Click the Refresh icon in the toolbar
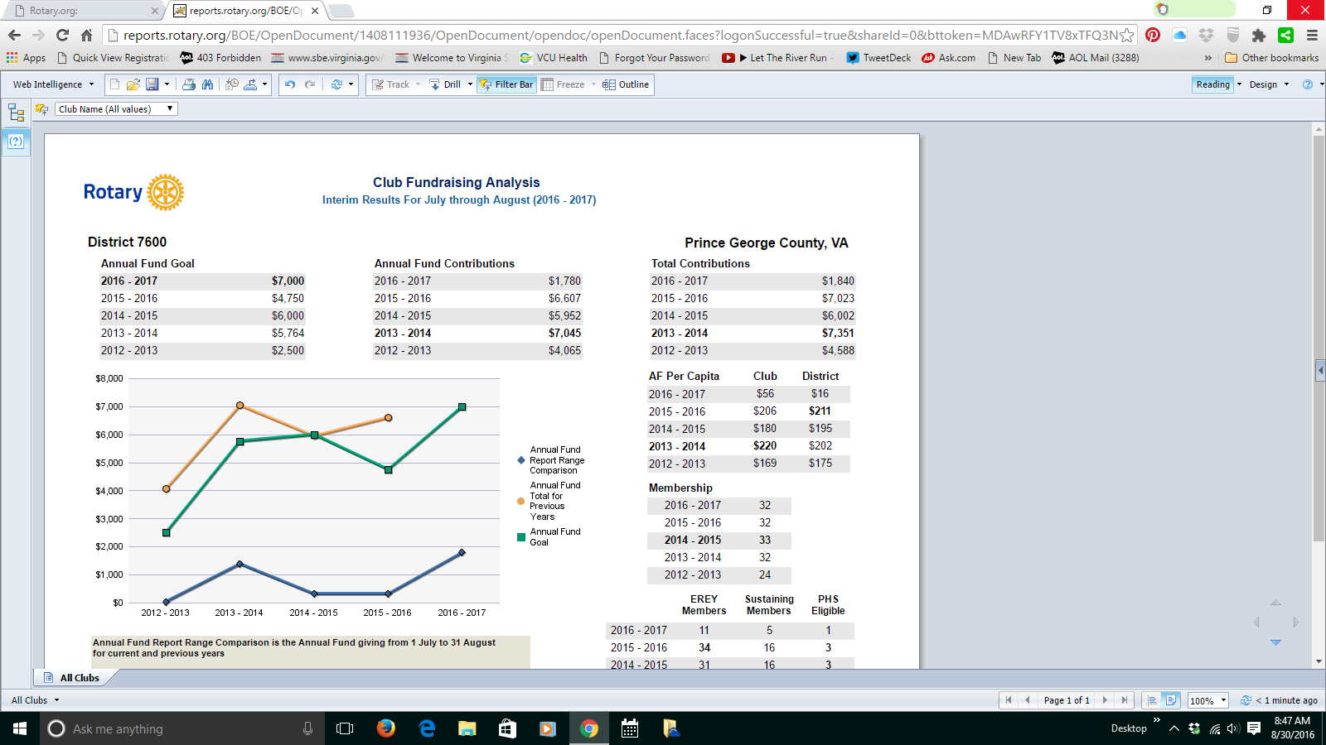Image resolution: width=1326 pixels, height=745 pixels. (336, 84)
